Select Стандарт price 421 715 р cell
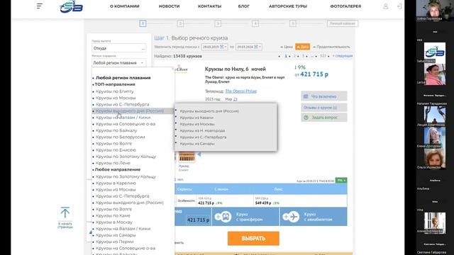This screenshot has height=255, width=454. [225, 200]
